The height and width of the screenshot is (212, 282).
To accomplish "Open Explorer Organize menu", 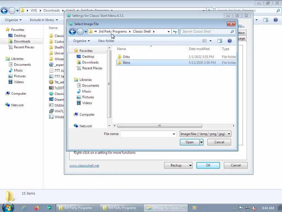I will click(x=13, y=20).
